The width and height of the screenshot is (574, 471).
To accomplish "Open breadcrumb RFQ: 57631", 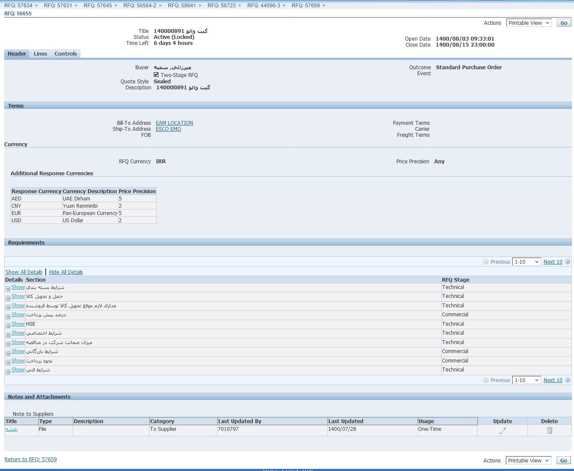I will coord(58,5).
